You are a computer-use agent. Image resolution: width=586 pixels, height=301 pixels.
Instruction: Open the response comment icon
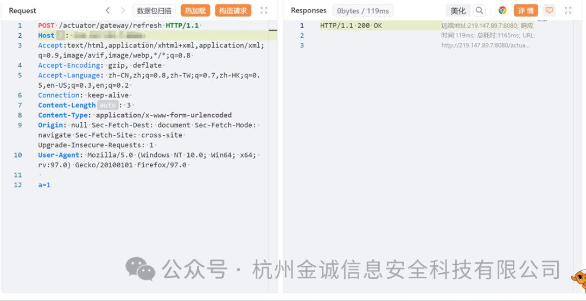tap(549, 10)
